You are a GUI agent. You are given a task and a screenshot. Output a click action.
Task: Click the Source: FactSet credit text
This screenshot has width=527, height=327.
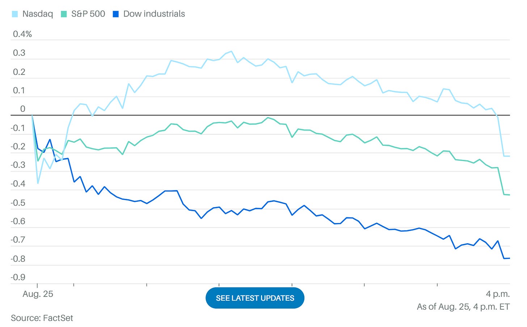pos(42,318)
